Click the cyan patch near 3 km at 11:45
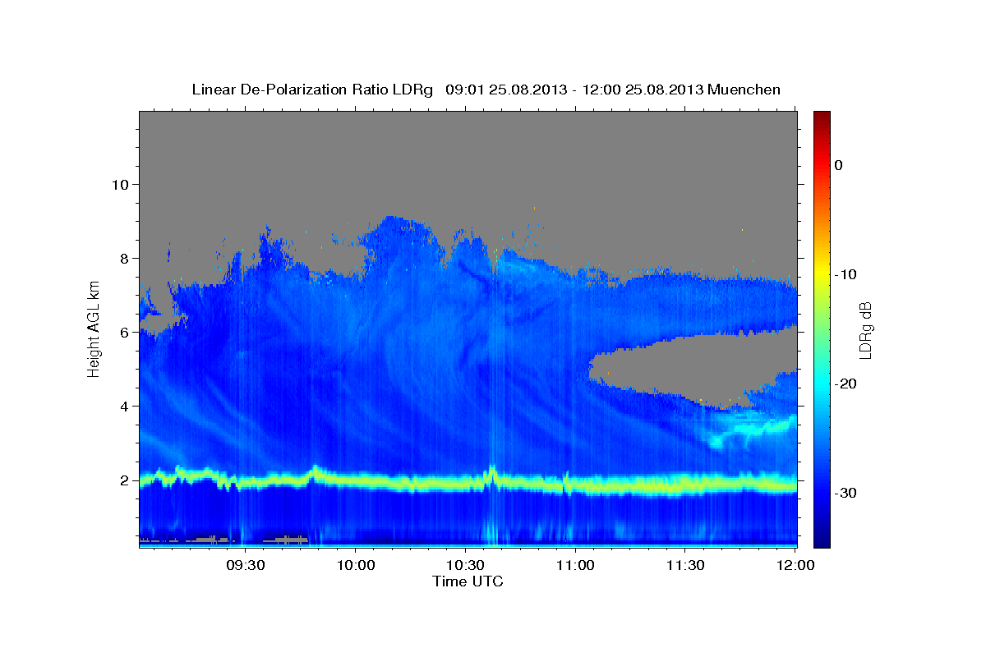Image resolution: width=986 pixels, height=657 pixels. coord(752,430)
